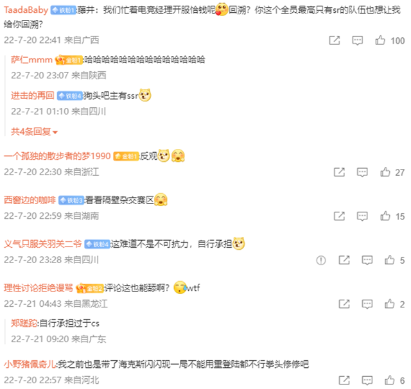Open reply box for 西窗边的咖啡 comment
This screenshot has width=411, height=389.
click(x=362, y=216)
